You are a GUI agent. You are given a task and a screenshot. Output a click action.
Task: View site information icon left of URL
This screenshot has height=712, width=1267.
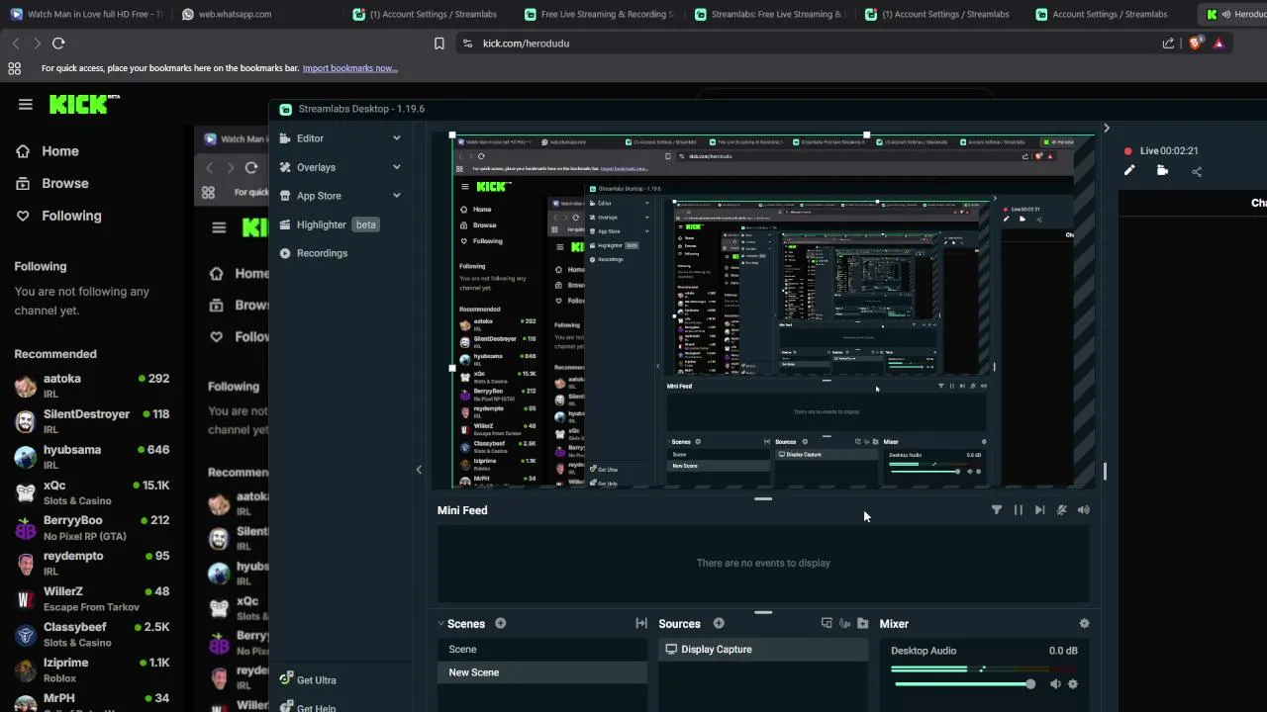[x=467, y=44]
